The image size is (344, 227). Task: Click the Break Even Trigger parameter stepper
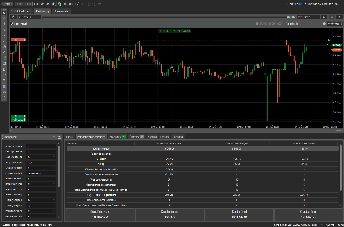[x=54, y=184]
